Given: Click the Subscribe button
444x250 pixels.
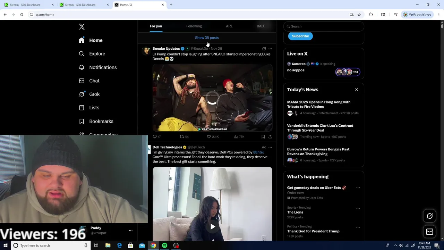Looking at the screenshot, I should pyautogui.click(x=300, y=36).
